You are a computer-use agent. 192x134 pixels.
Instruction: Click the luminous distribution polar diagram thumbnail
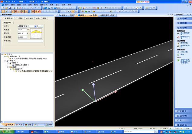(37, 33)
